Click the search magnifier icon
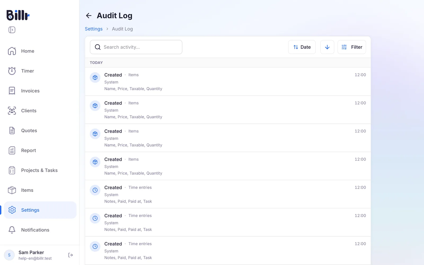Image resolution: width=424 pixels, height=265 pixels. tap(98, 47)
